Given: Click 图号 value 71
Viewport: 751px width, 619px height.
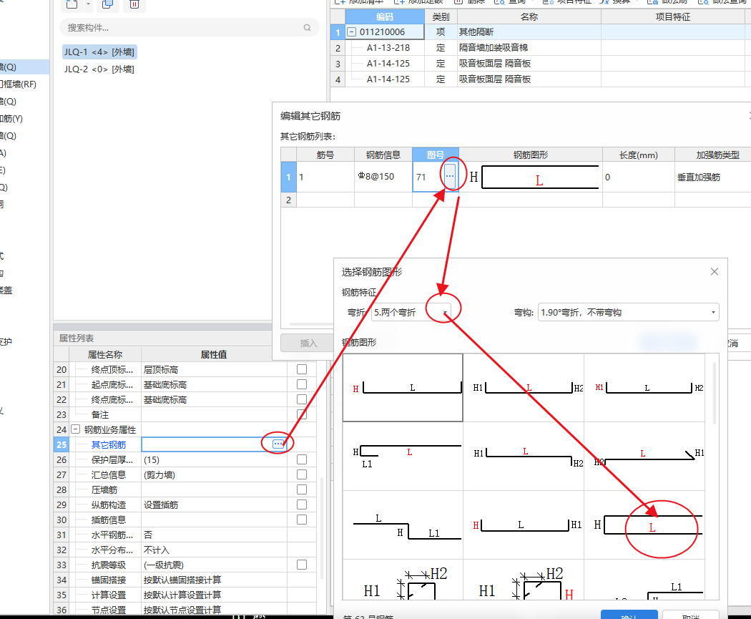Looking at the screenshot, I should (421, 177).
